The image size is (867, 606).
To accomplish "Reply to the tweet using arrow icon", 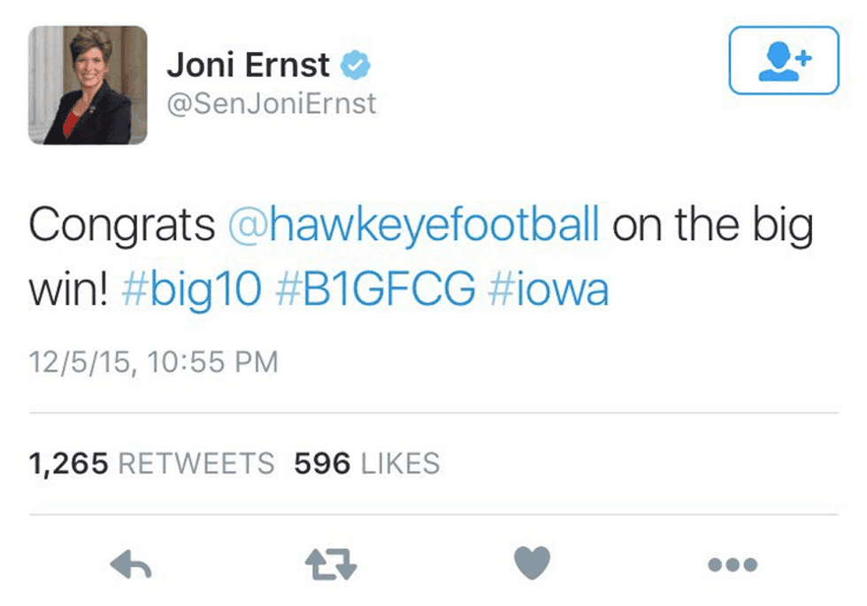I will pos(131,563).
